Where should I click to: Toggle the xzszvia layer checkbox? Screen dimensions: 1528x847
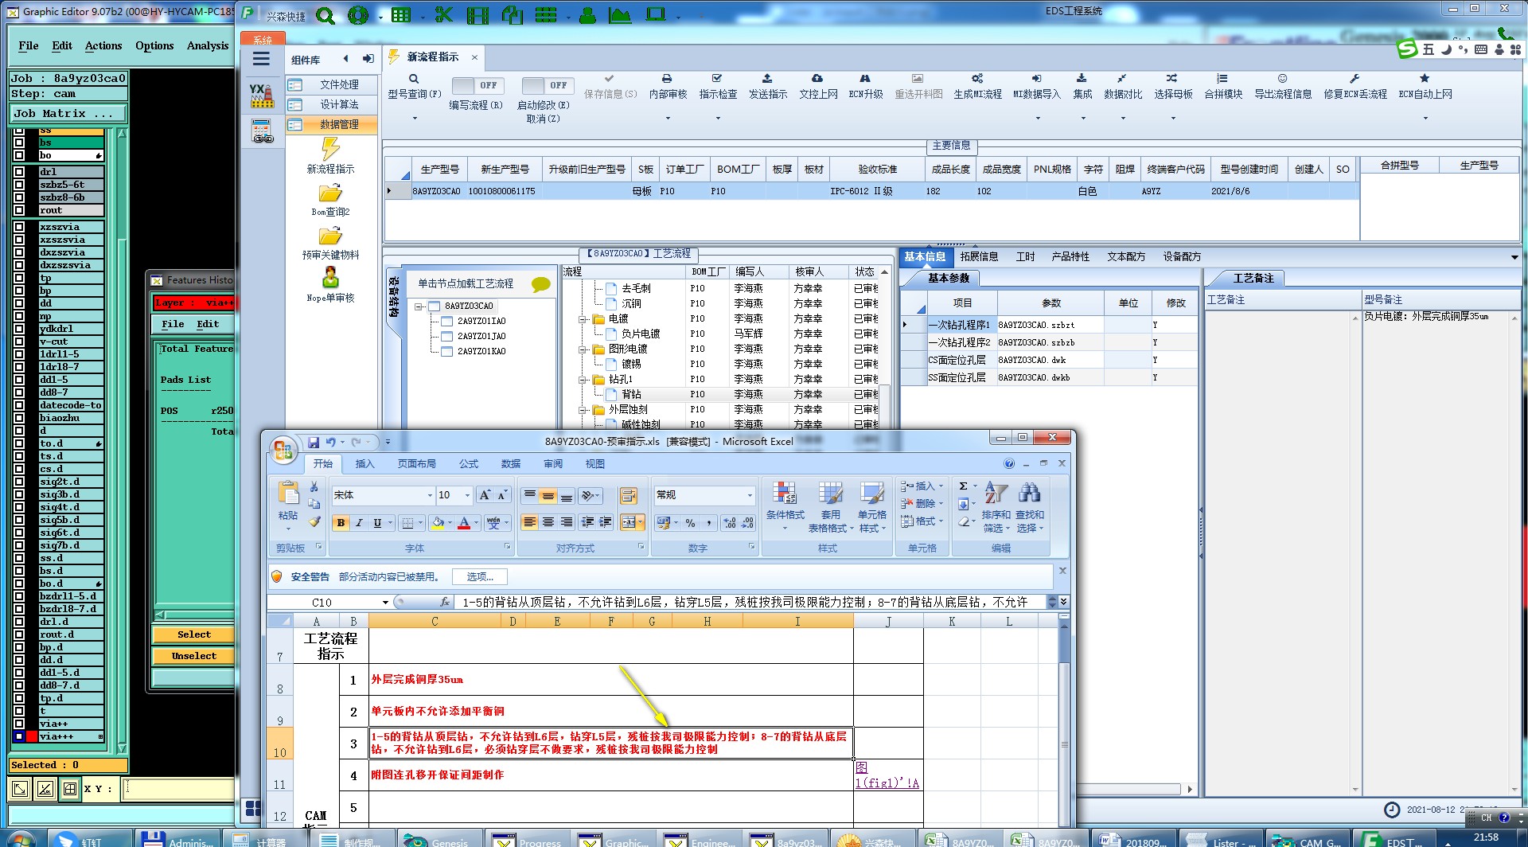click(19, 227)
